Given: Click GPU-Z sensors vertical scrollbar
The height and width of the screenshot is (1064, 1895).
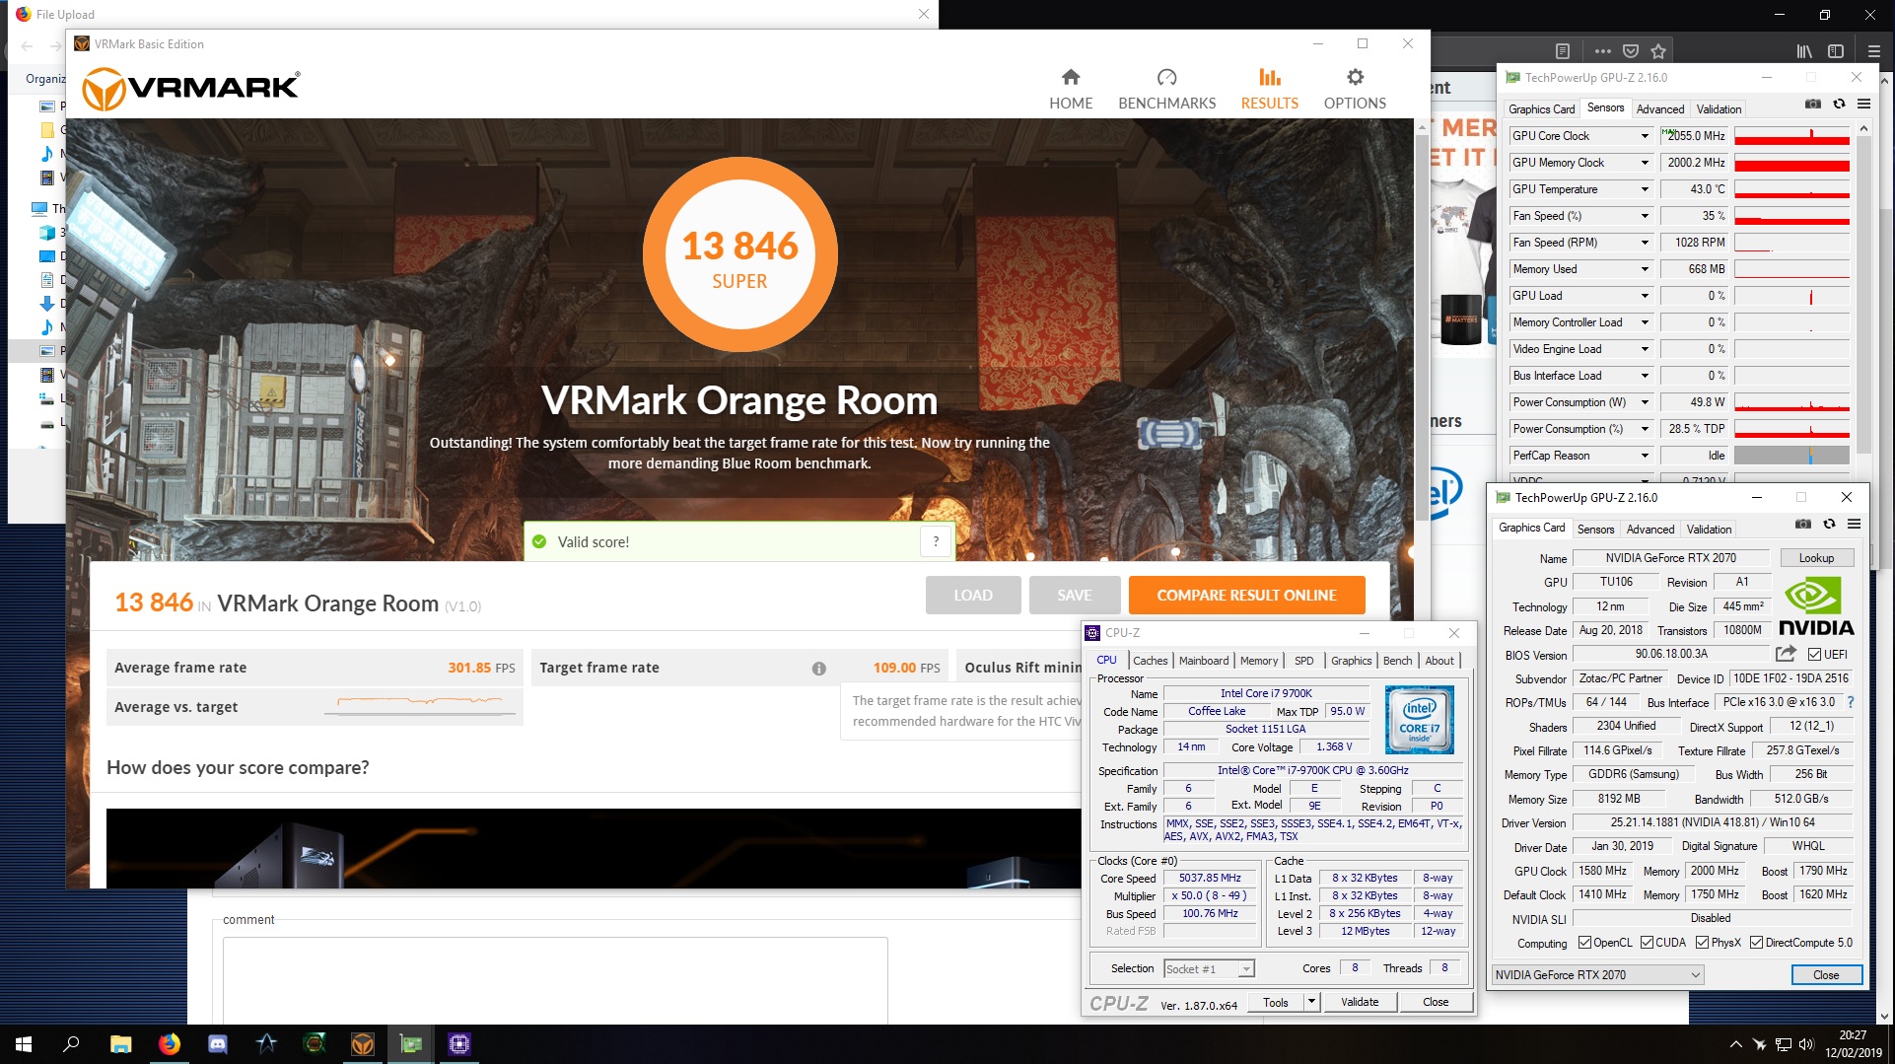Looking at the screenshot, I should click(x=1862, y=296).
